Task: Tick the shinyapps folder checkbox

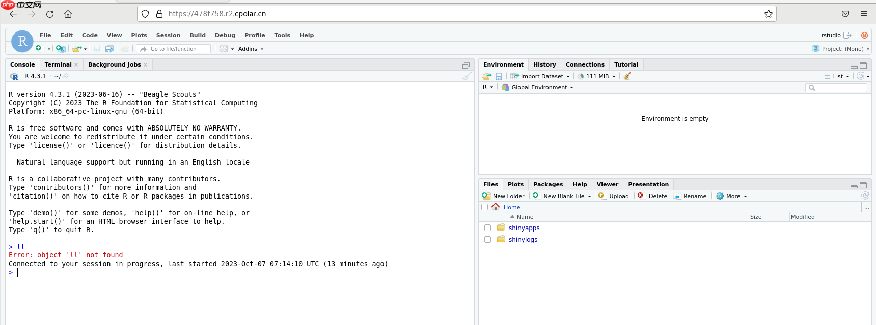Action: click(x=487, y=228)
